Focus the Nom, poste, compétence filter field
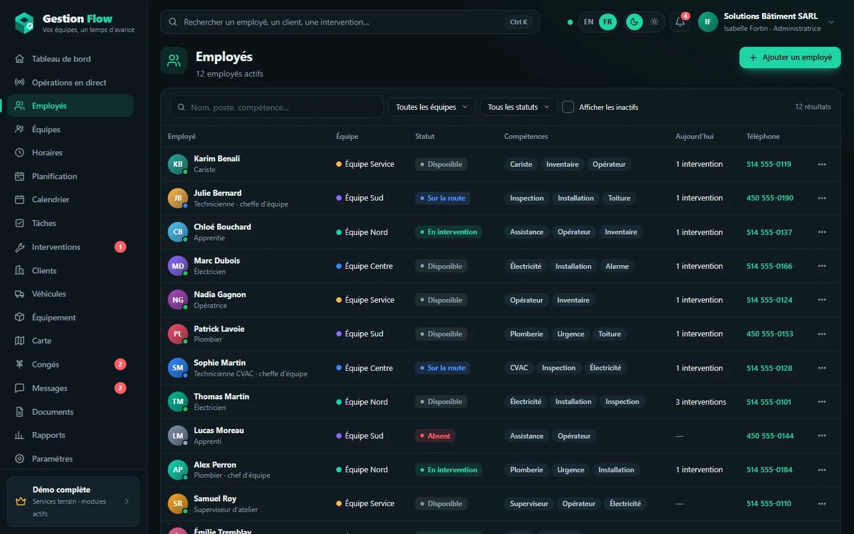This screenshot has height=534, width=854. click(276, 107)
